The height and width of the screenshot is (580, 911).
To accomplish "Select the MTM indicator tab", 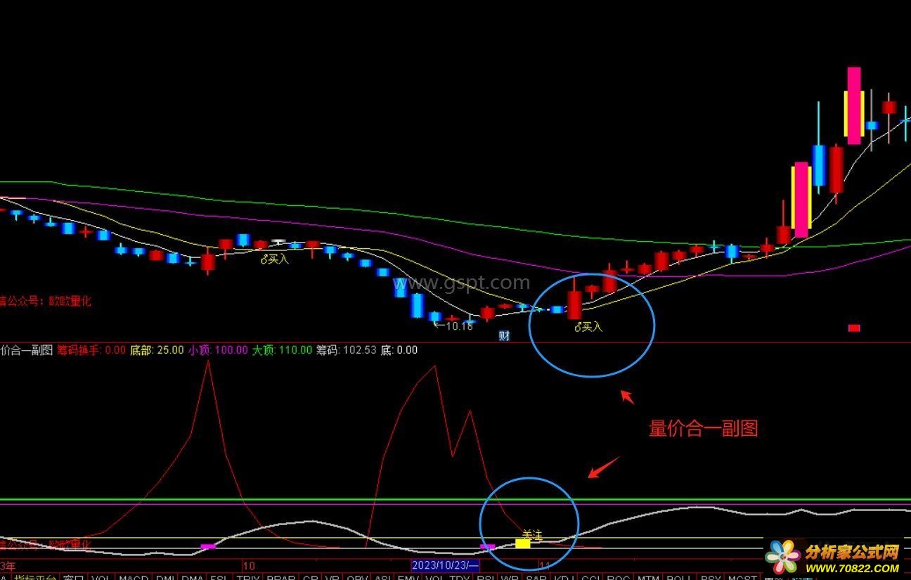I will coord(648,577).
